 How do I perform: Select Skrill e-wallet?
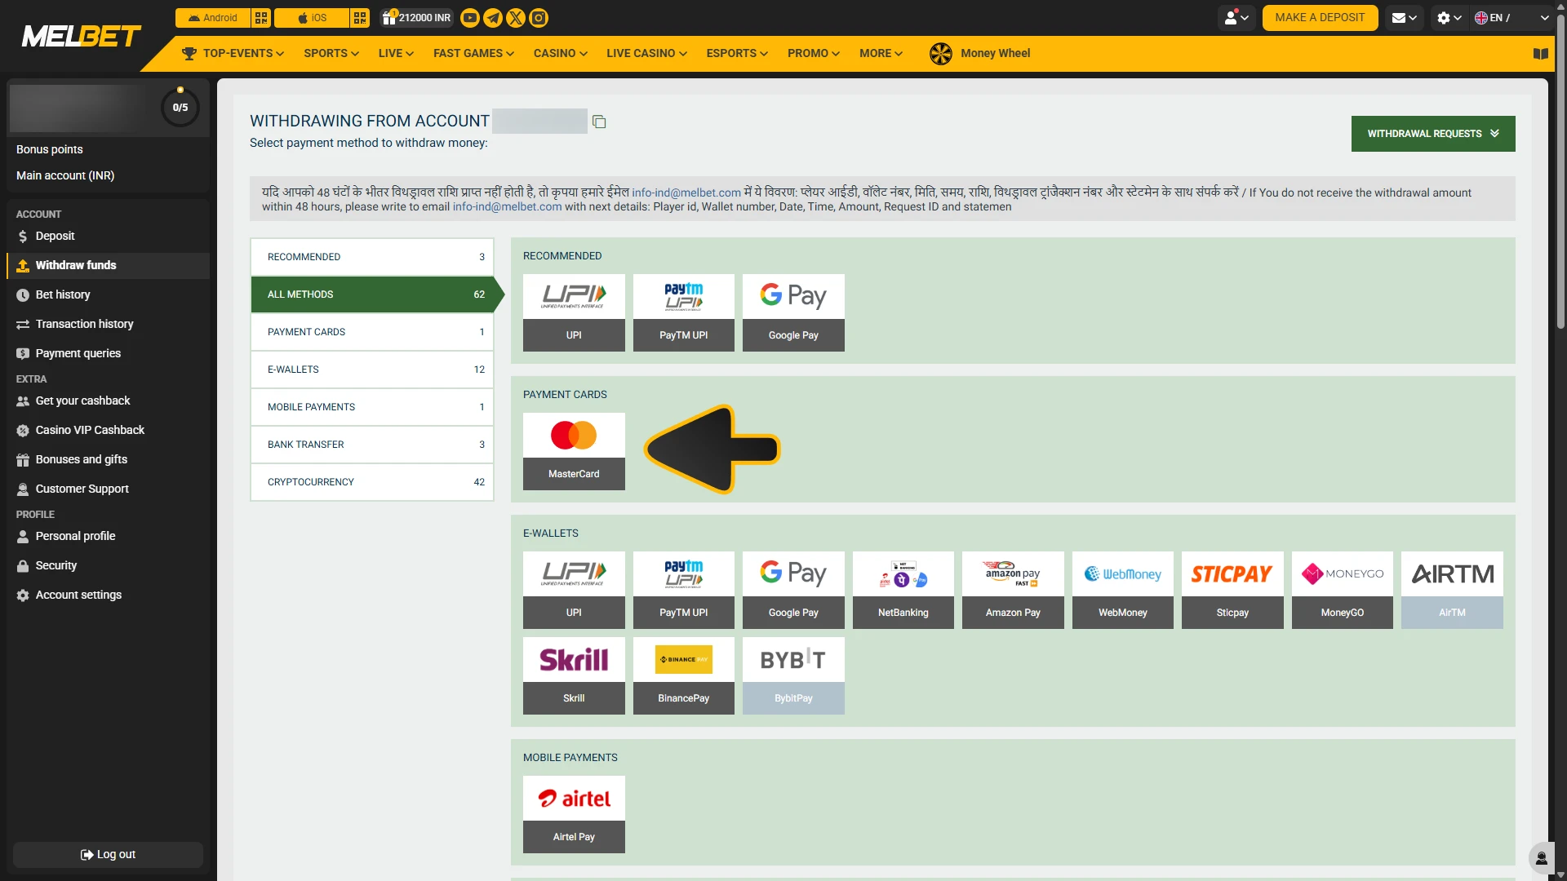coord(574,675)
